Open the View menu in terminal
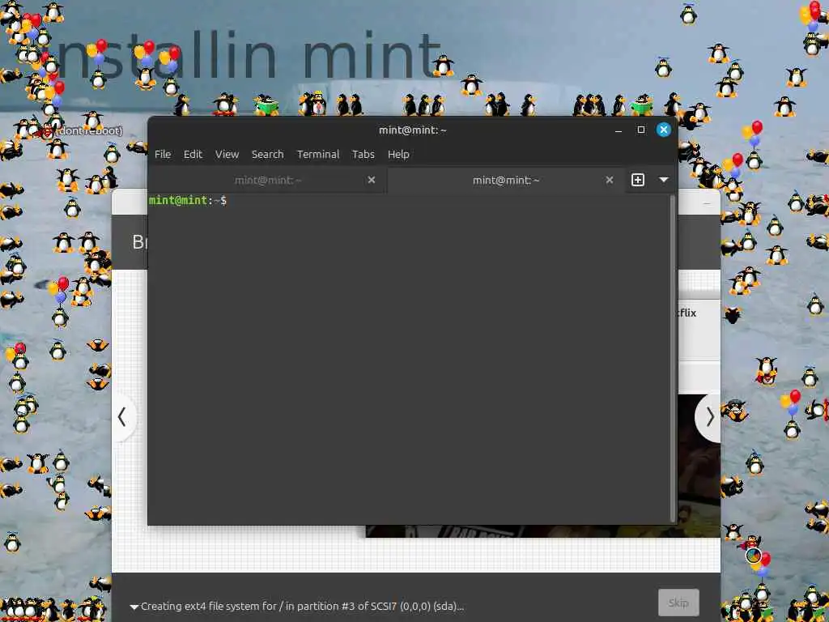Image resolution: width=829 pixels, height=622 pixels. click(227, 154)
